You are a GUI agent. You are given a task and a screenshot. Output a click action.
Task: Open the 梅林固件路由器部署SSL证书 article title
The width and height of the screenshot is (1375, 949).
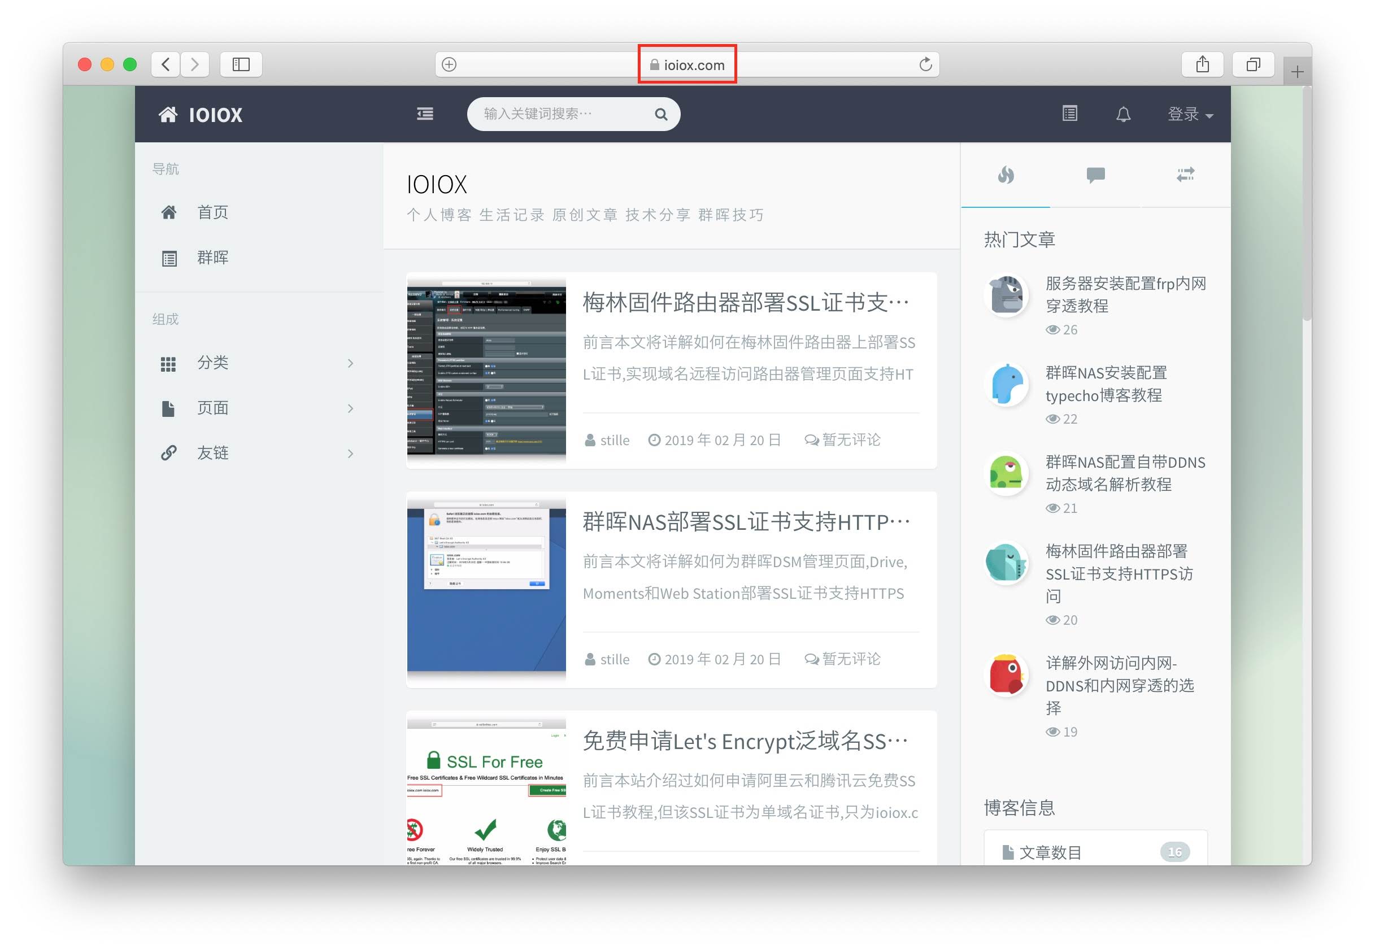pos(746,303)
